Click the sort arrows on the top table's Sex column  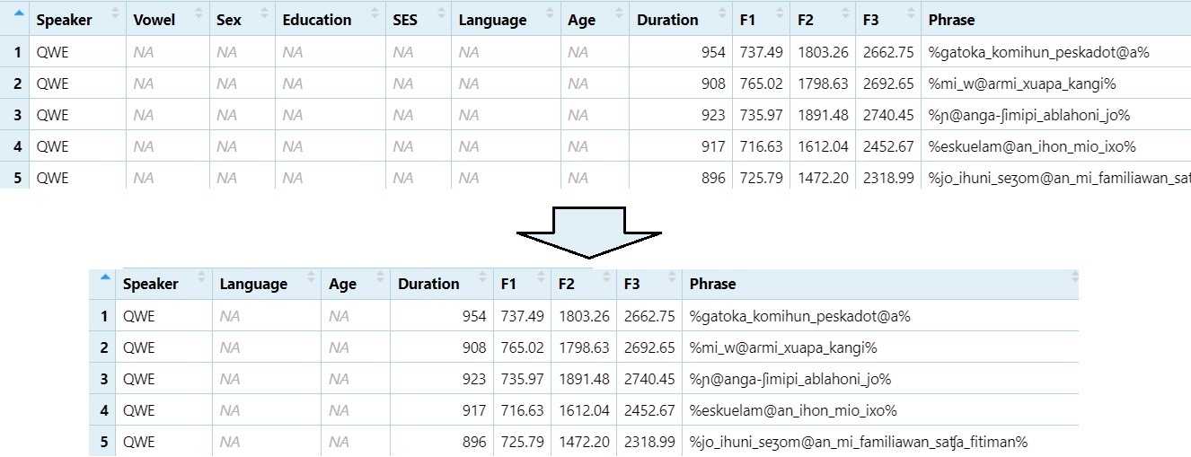263,13
